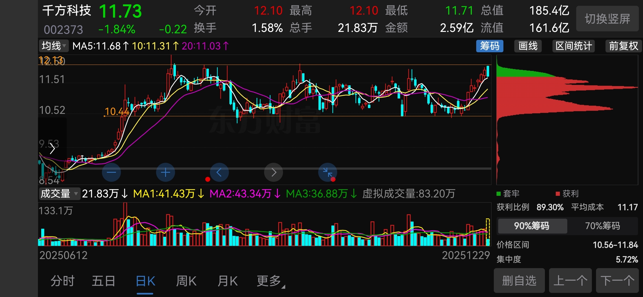Switch to the 分时 tab
Screen dimensions: 643x297
coord(63,281)
